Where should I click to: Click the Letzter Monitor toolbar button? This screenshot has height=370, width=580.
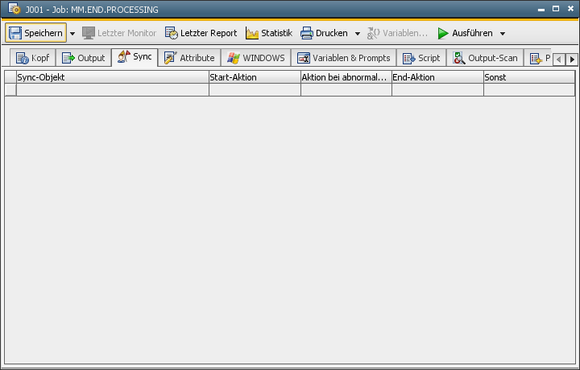[119, 33]
